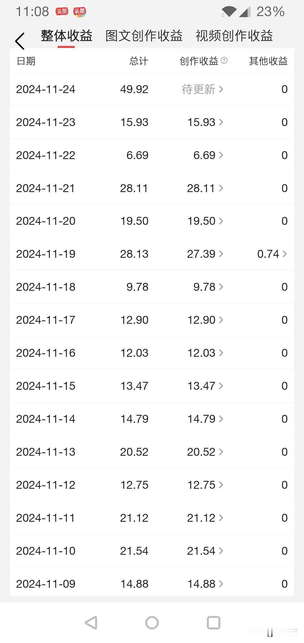Switch to 图文创作收益 tab
Viewport: 304px width, 643px height.
[x=144, y=36]
